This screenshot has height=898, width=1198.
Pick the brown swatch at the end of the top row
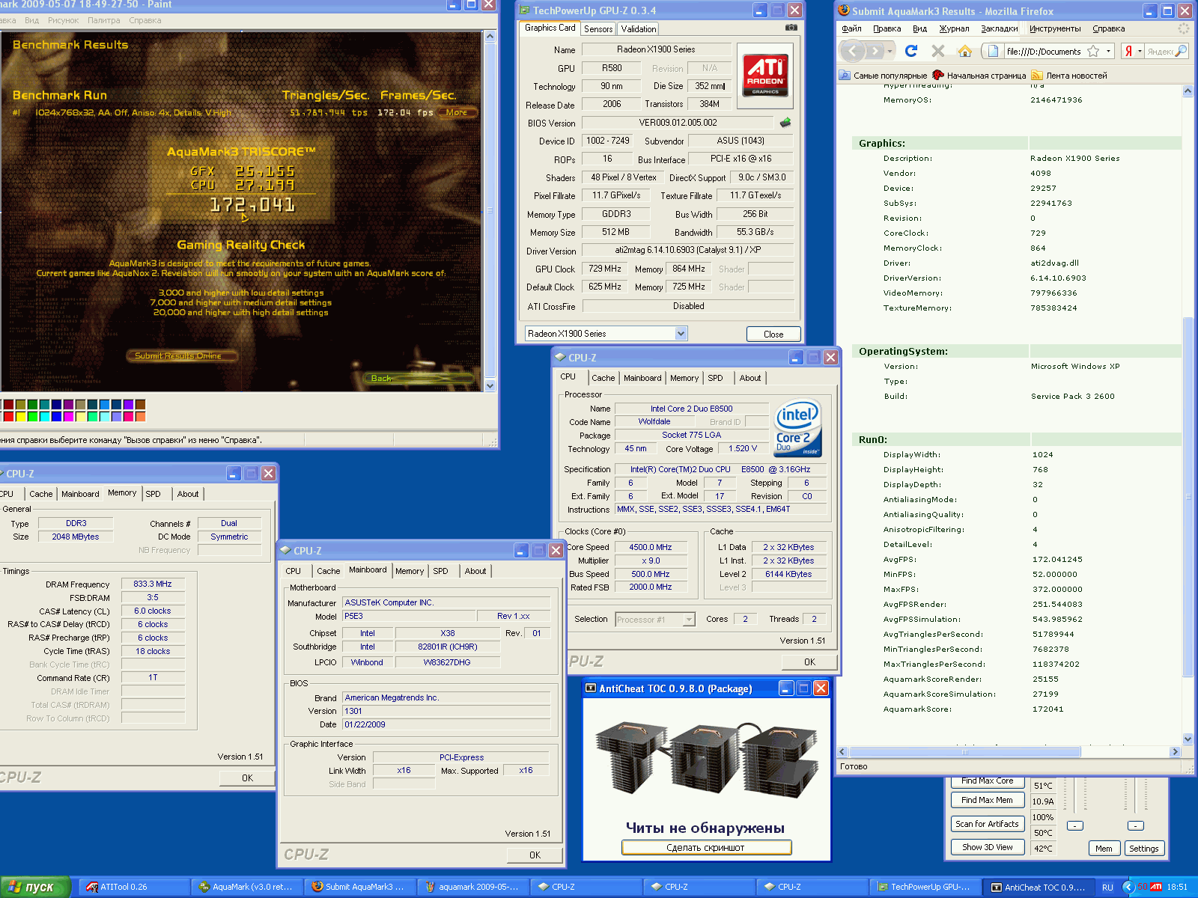tap(140, 405)
